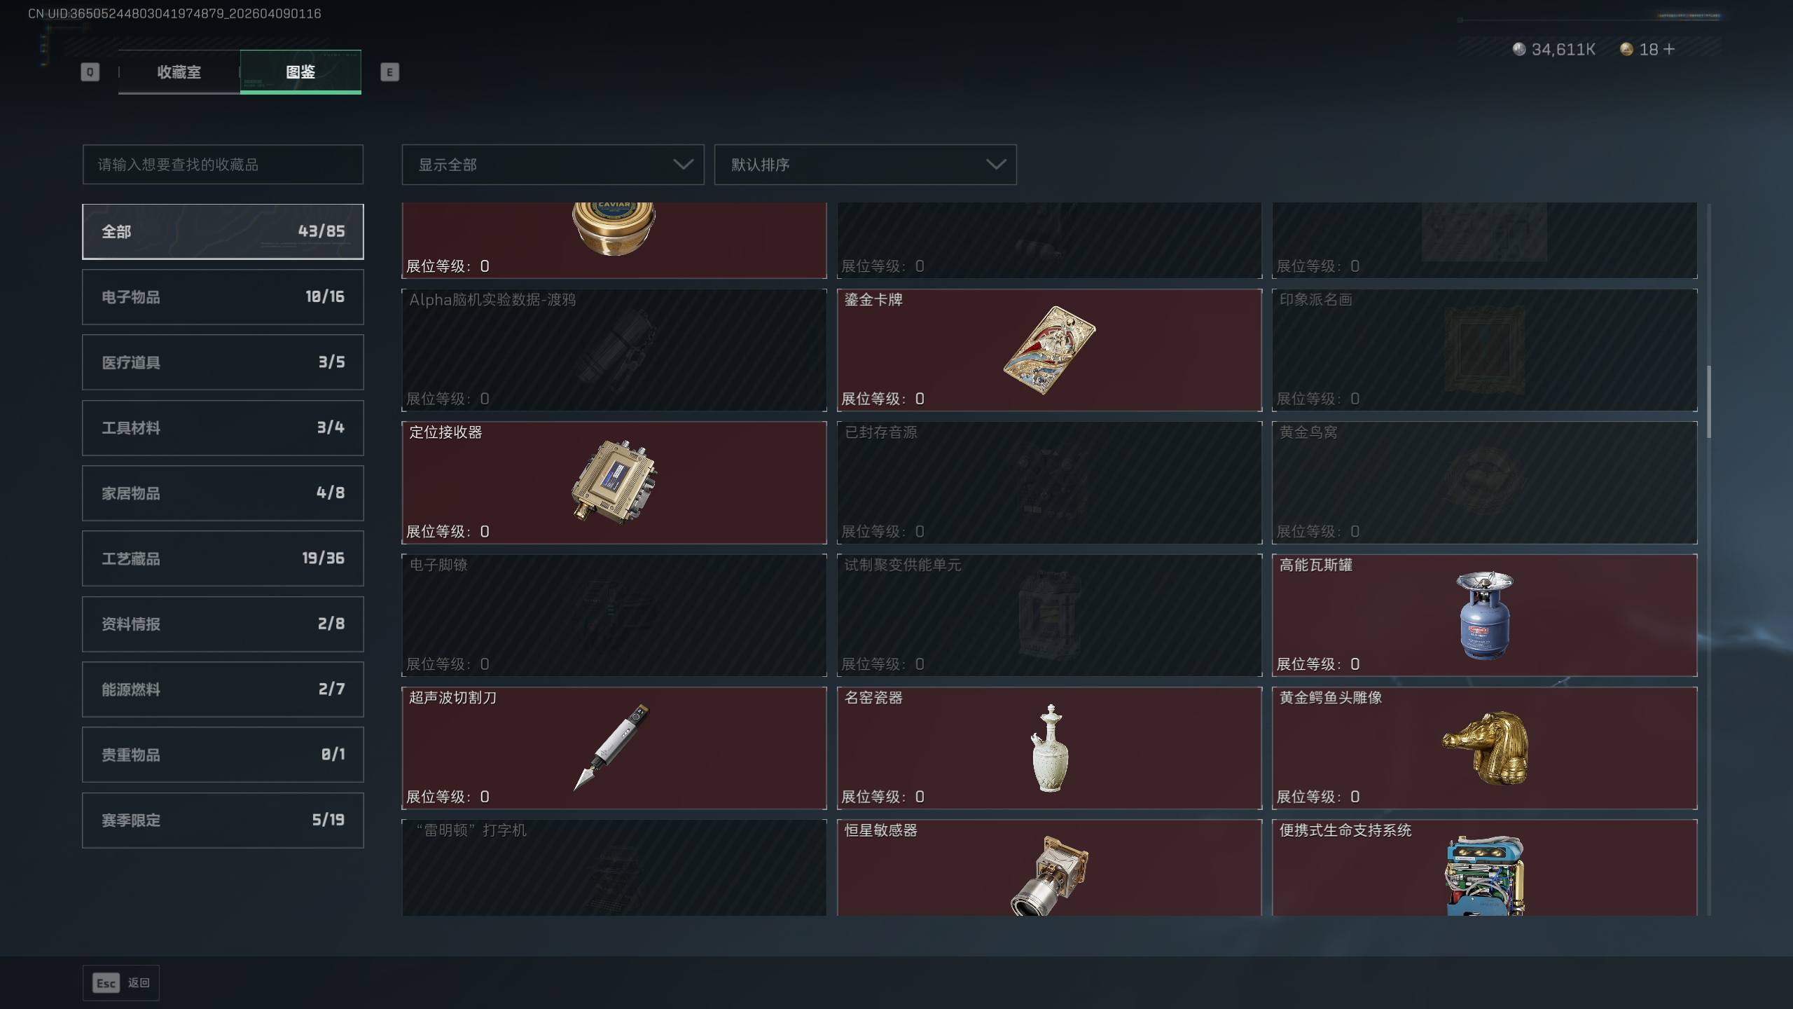Open the 便携式生命支持系统 item
Viewport: 1793px width, 1009px height.
click(1484, 867)
